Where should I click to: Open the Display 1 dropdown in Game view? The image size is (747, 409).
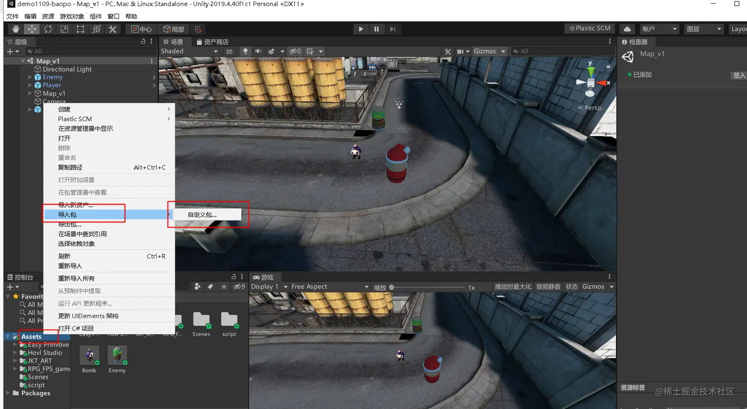coord(269,287)
